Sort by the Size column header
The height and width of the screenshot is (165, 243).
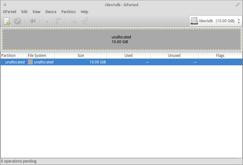[x=81, y=55]
